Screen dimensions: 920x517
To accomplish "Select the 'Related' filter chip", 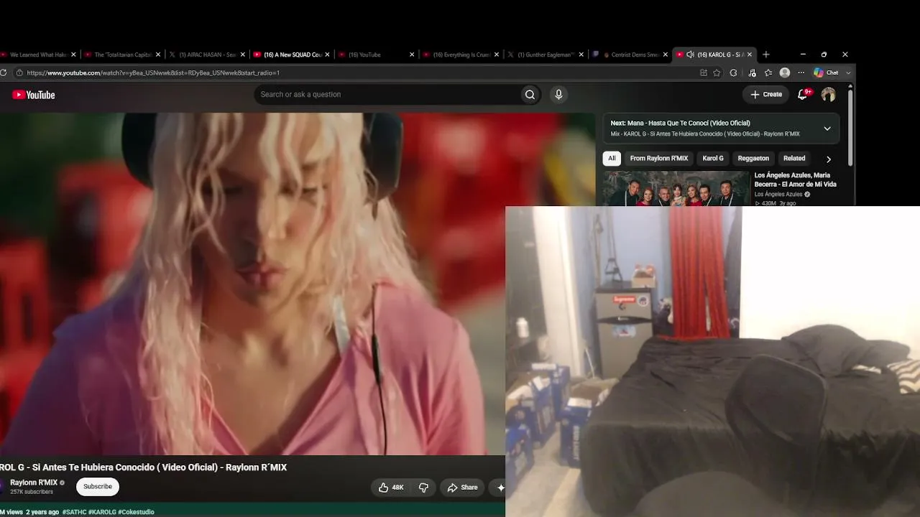I will click(794, 158).
